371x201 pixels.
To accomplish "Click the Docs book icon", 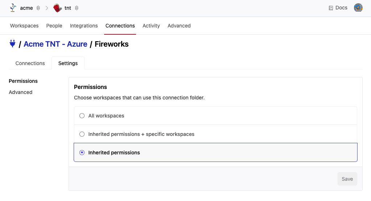I will coord(331,8).
